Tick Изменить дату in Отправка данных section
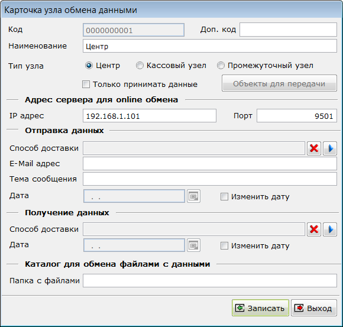This screenshot has height=327, width=343. (x=225, y=196)
